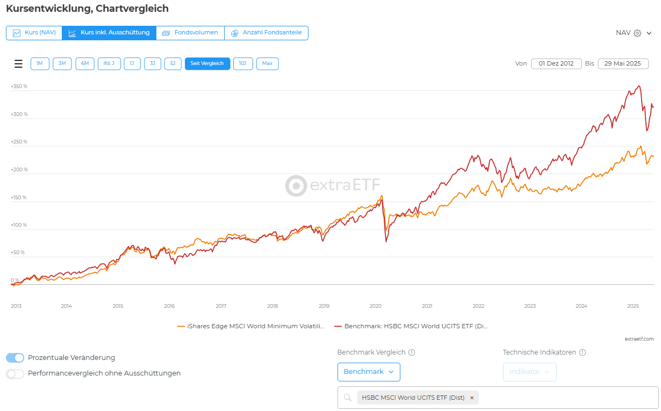Expand the NAV chevron at top right
This screenshot has height=411, width=661.
[649, 33]
